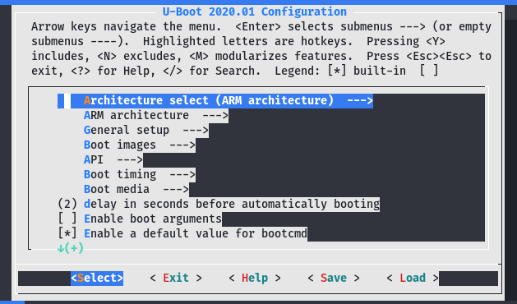
Task: Open the Boot images submenu
Action: pos(139,145)
